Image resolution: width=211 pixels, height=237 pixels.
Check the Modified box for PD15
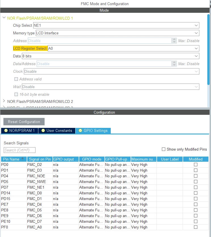click(196, 199)
